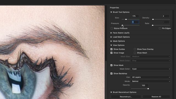Click the Size value field showing 175
Viewport: 176px width, 99px height.
pyautogui.click(x=135, y=16)
